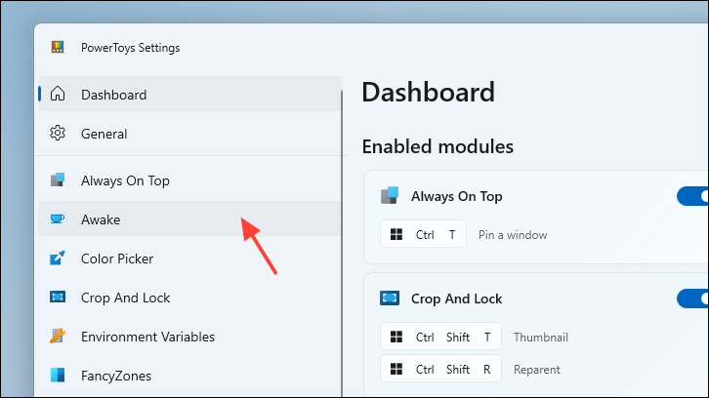The image size is (709, 398).
Task: Click the Color Picker eyedropper icon
Action: click(x=58, y=258)
